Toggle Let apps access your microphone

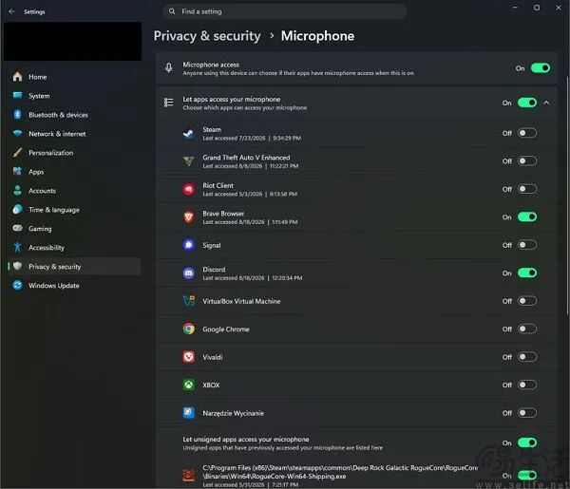tap(527, 103)
